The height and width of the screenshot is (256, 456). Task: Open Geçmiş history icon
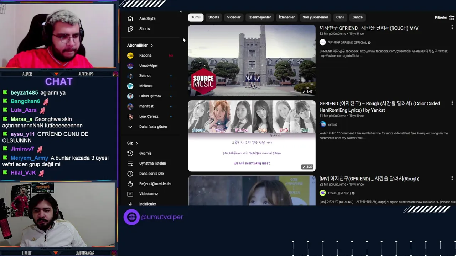130,153
